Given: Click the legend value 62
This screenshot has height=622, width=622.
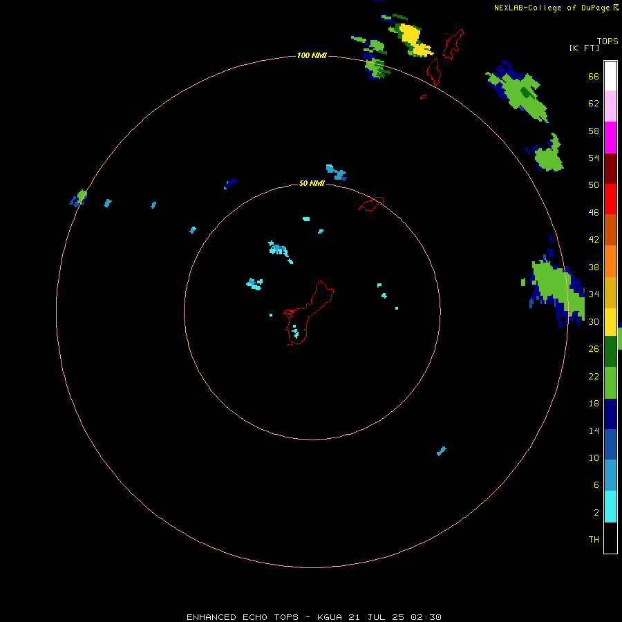Looking at the screenshot, I should 594,104.
